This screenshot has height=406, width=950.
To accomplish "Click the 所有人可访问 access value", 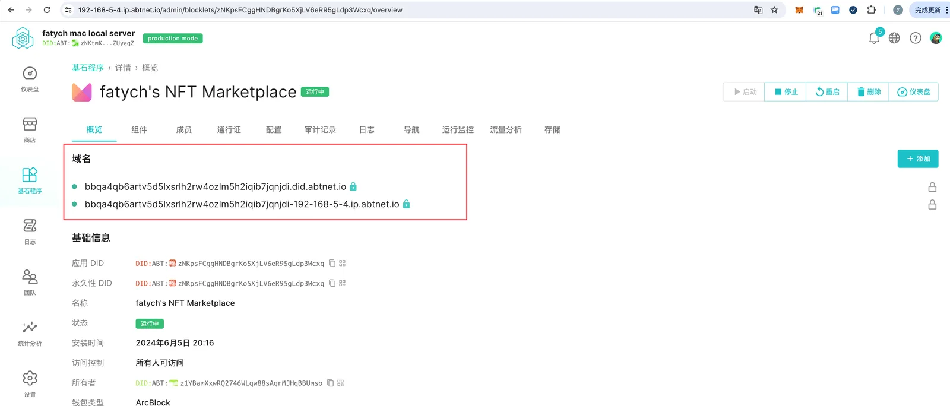I will coord(160,363).
